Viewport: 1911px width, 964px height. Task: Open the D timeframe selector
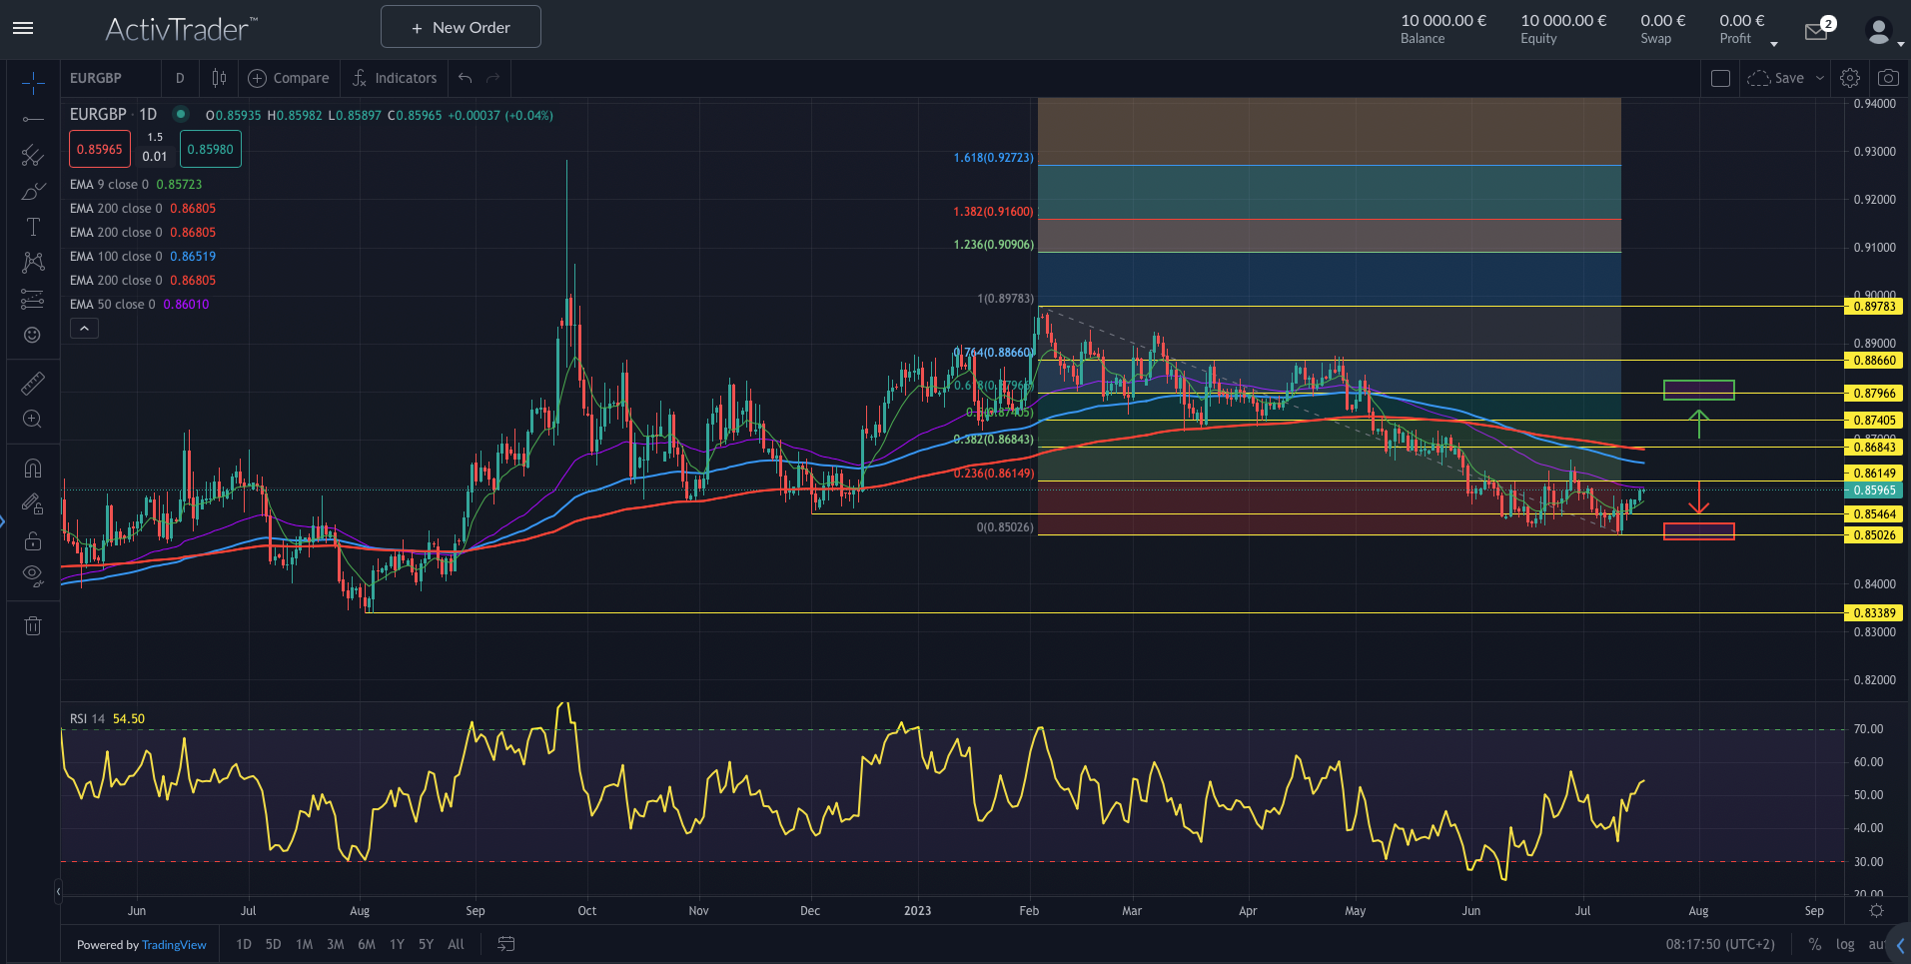click(180, 78)
